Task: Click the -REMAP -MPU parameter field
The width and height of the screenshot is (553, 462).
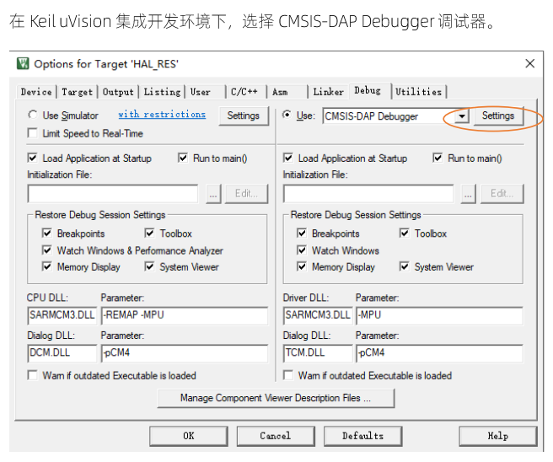Action: click(185, 315)
